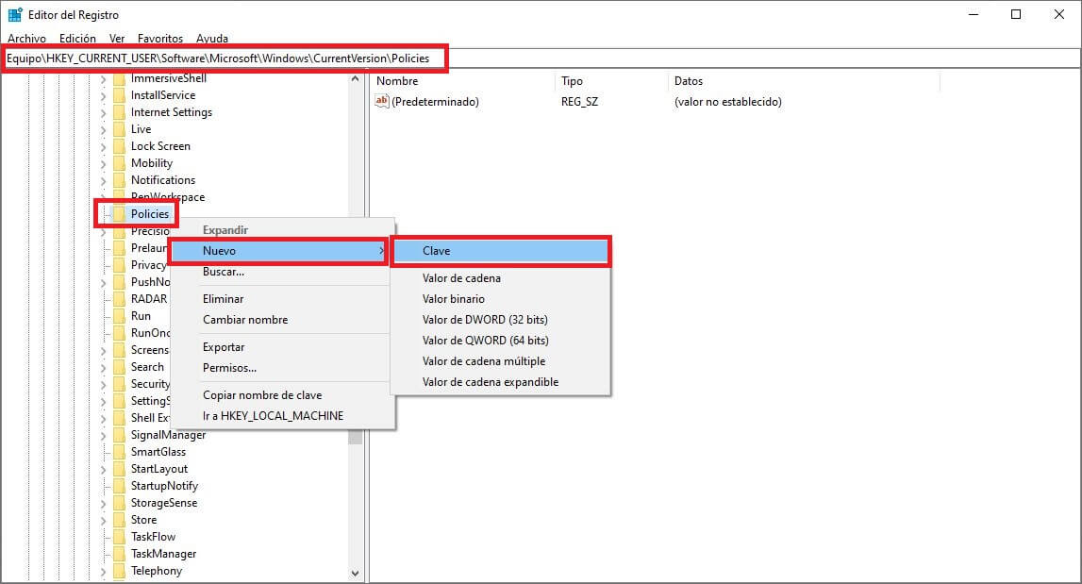Click the Search folder icon
This screenshot has height=584, width=1082.
point(119,367)
